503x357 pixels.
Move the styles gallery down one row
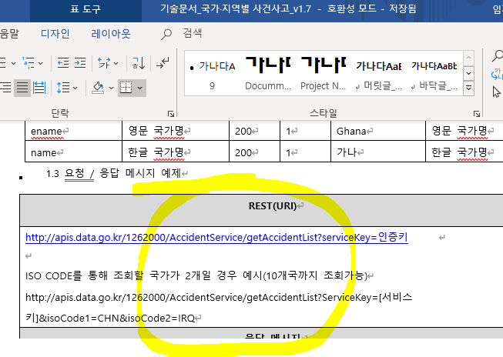coord(468,73)
